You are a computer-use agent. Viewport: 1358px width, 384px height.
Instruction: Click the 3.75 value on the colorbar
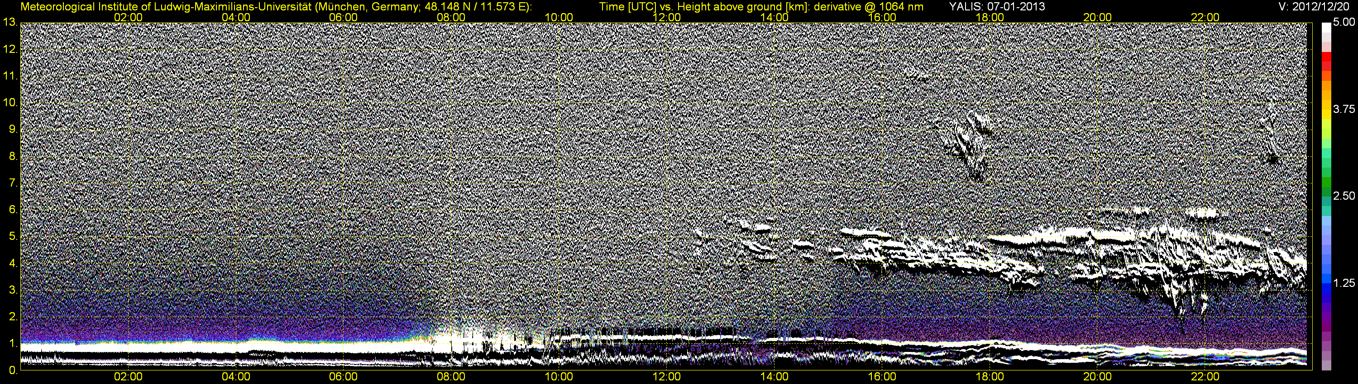pyautogui.click(x=1344, y=109)
